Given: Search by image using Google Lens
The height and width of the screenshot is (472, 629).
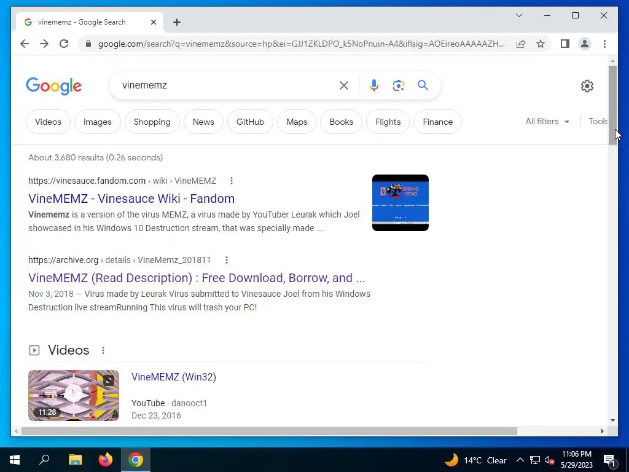Looking at the screenshot, I should tap(398, 85).
